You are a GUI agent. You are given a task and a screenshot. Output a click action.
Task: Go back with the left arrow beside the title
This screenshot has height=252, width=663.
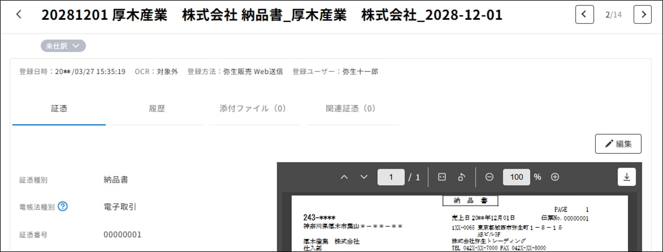[19, 14]
